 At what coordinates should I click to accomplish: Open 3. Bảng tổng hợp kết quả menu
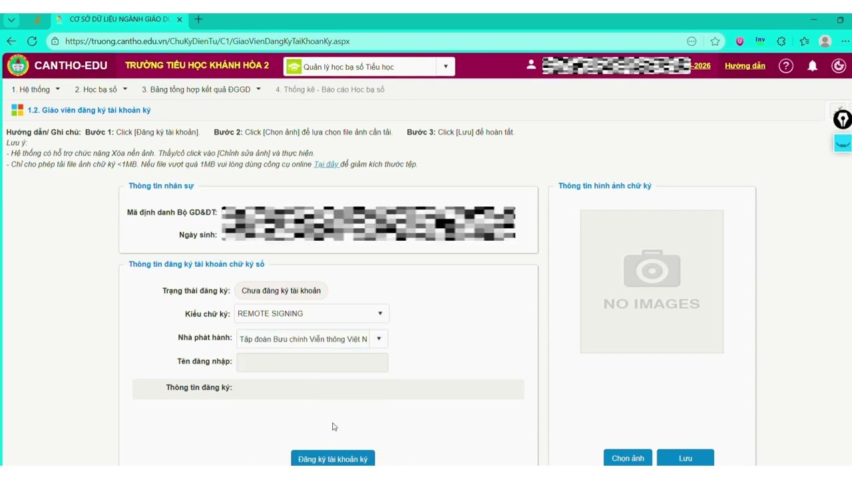[x=201, y=89]
